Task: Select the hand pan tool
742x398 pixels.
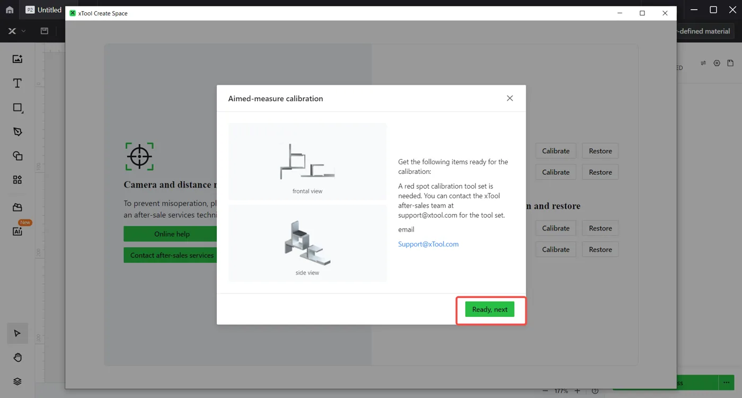Action: (17, 358)
